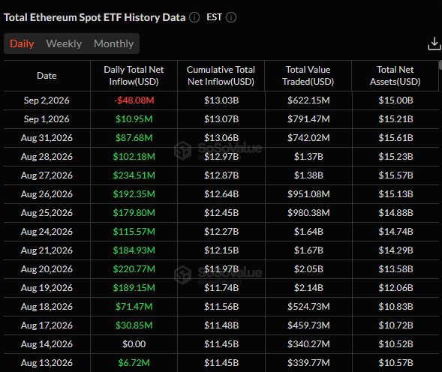Select the Aug 18,2026 date cell
442x372 pixels.
47,306
